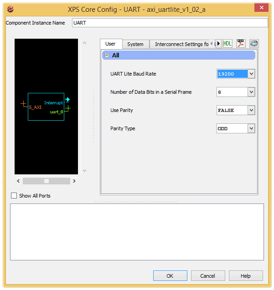
Task: Click the OK button
Action: click(x=170, y=276)
